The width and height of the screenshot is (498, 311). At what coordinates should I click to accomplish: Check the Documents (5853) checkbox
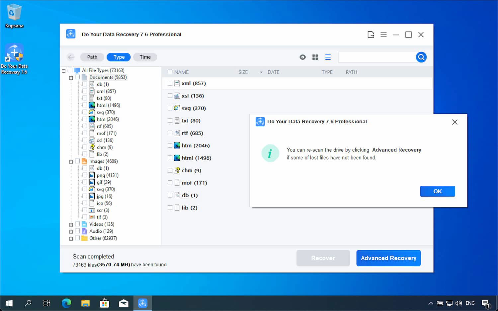tap(77, 77)
